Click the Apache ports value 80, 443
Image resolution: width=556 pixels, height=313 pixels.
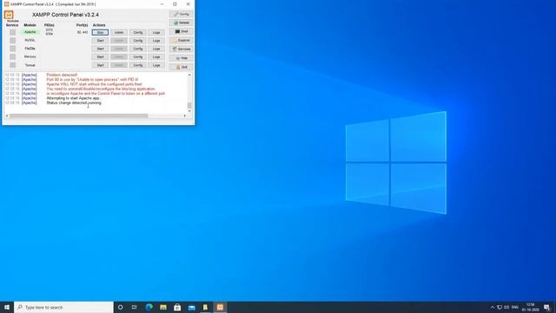pos(83,32)
